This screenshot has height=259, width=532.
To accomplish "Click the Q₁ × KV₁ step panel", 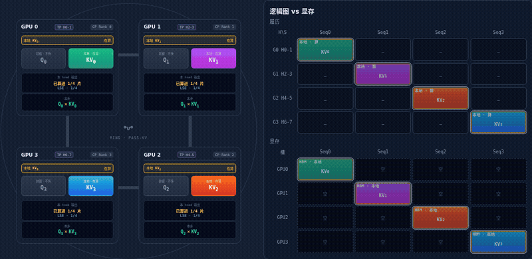I will click(190, 102).
